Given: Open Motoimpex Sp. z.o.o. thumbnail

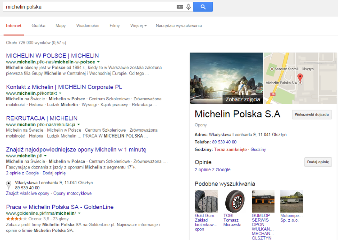Looking at the screenshot, I should pyautogui.click(x=292, y=201).
